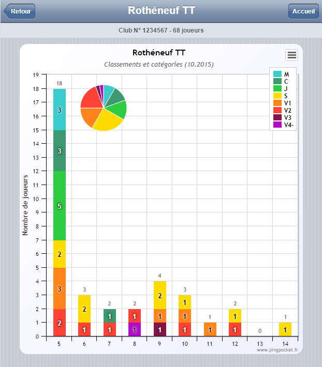Image resolution: width=322 pixels, height=367 pixels.
Task: Click the cyan top segment of bar 5
Action: [x=60, y=110]
